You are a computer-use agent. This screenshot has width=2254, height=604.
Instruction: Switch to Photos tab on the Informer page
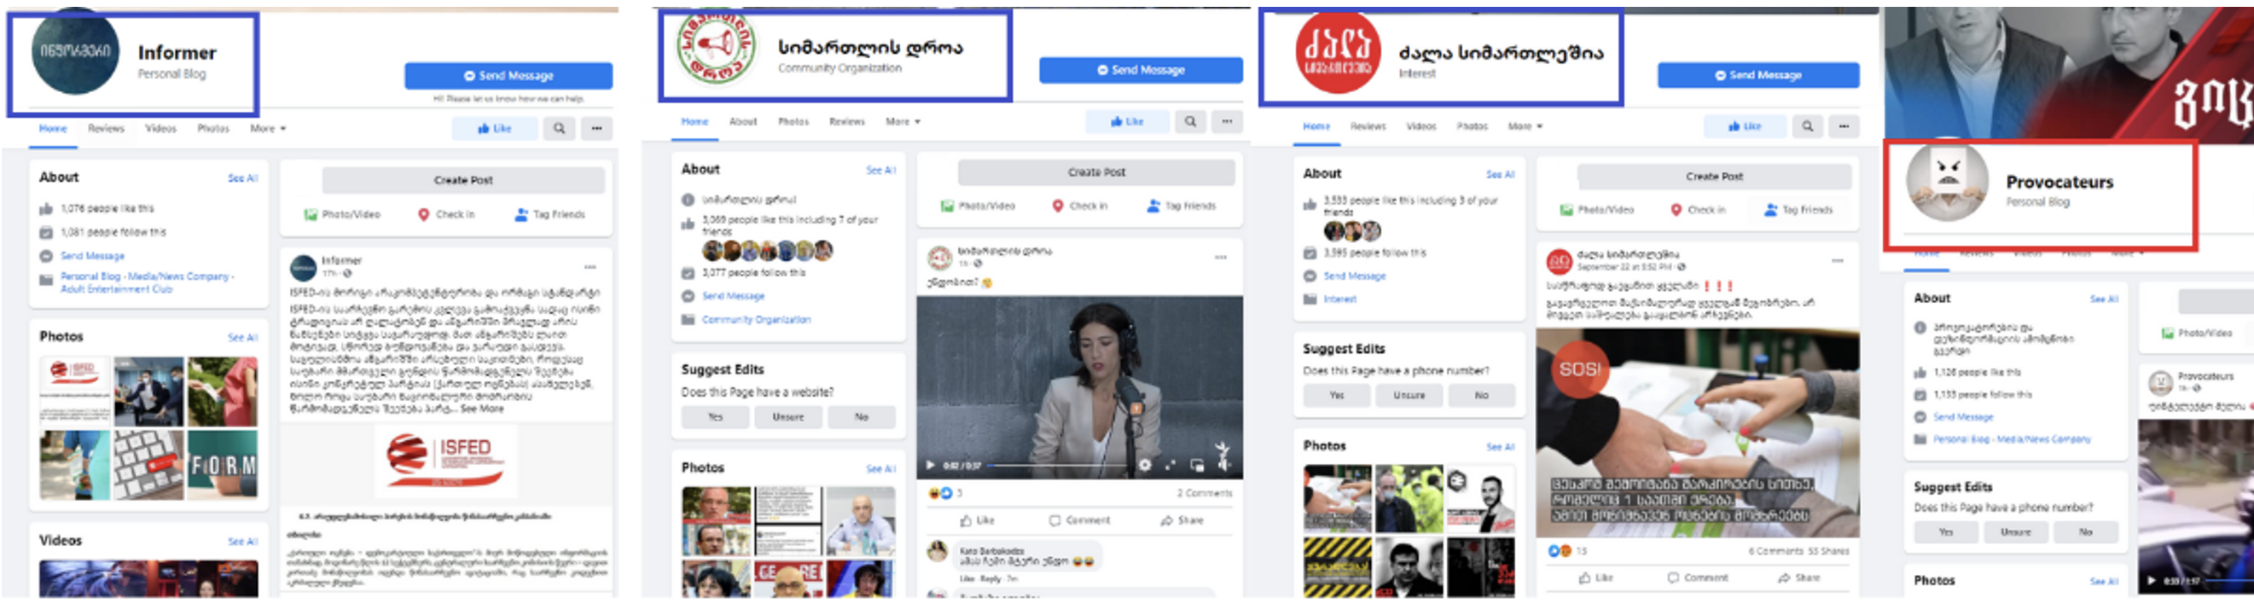[212, 129]
